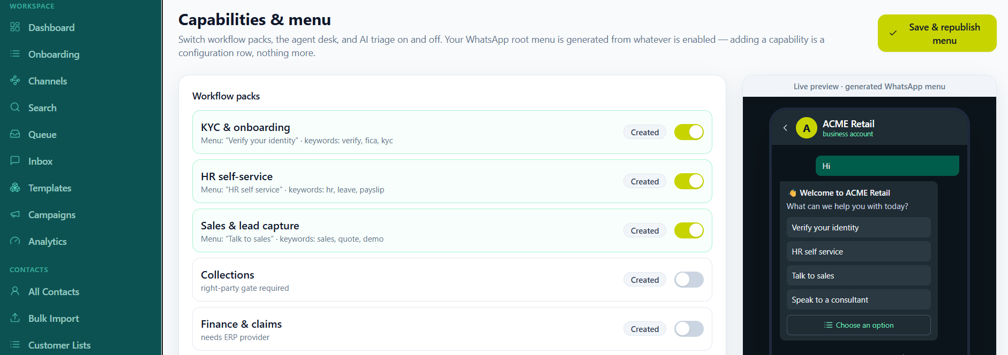Click the Capabilities & menu heading
1008x355 pixels.
(x=254, y=20)
